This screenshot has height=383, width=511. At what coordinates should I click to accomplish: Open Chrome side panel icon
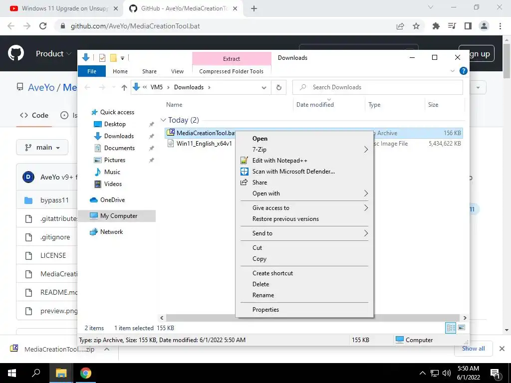(468, 26)
